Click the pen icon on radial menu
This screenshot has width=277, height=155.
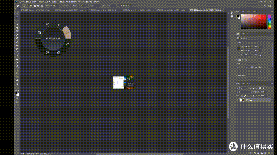click(x=67, y=44)
